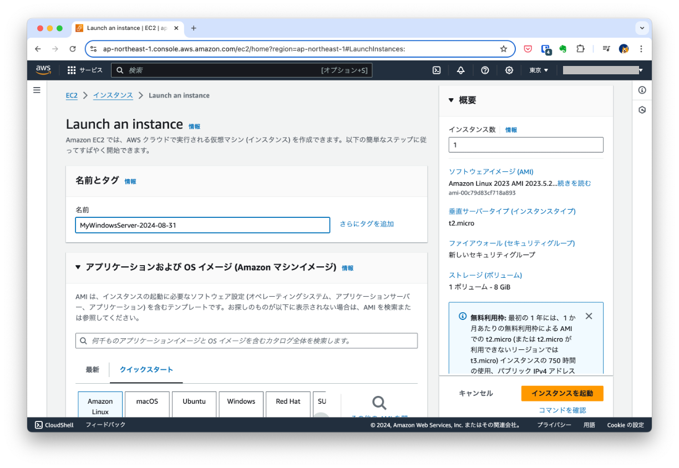Click the AMI catalog search field

click(246, 340)
